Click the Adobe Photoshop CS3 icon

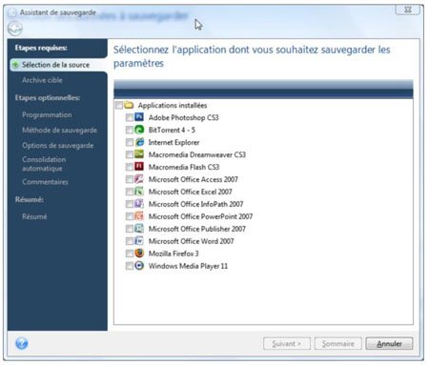(x=139, y=117)
